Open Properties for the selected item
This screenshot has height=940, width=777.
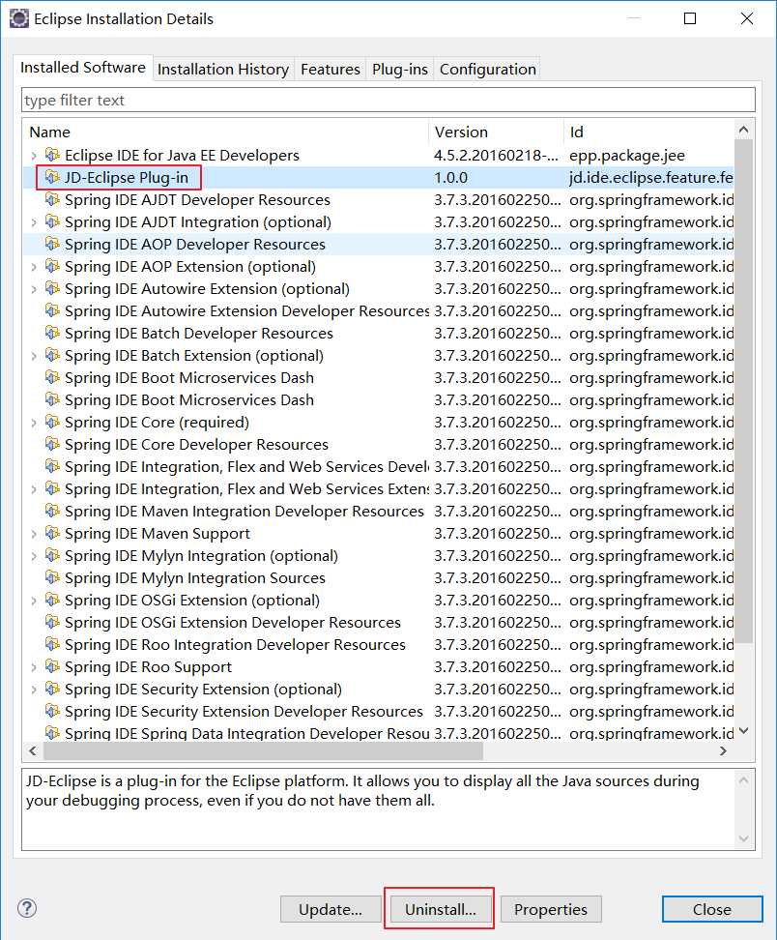tap(551, 909)
